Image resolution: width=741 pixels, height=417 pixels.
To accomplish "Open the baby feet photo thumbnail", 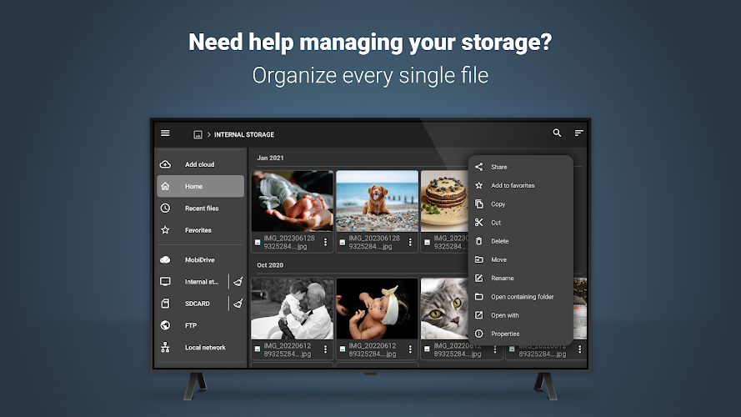I will (292, 201).
